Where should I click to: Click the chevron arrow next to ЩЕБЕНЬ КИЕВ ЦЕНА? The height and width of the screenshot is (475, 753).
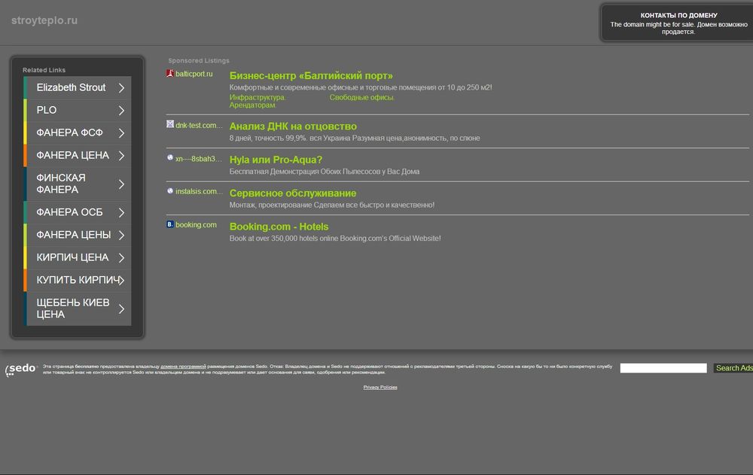click(121, 309)
